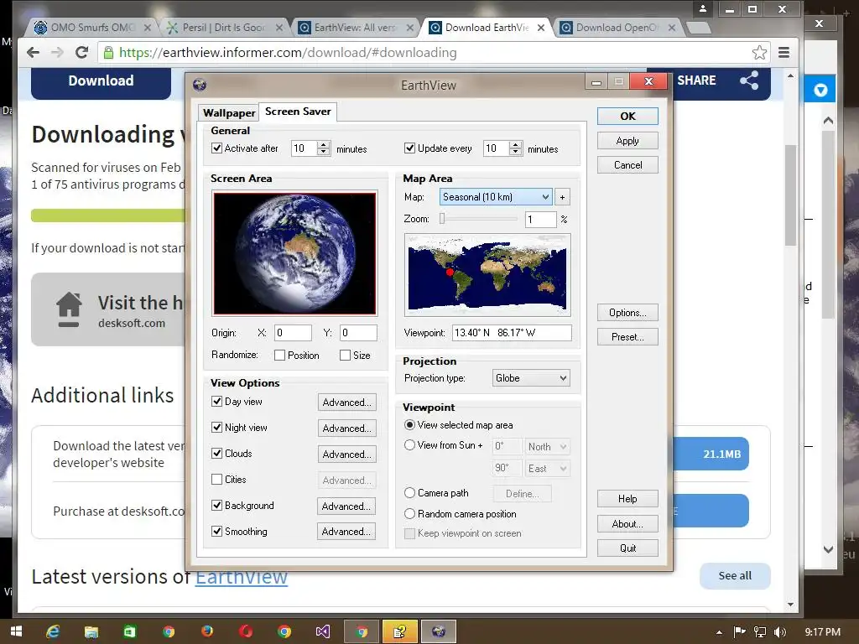The image size is (859, 644).
Task: Open File Explorer from taskbar
Action: click(x=91, y=631)
